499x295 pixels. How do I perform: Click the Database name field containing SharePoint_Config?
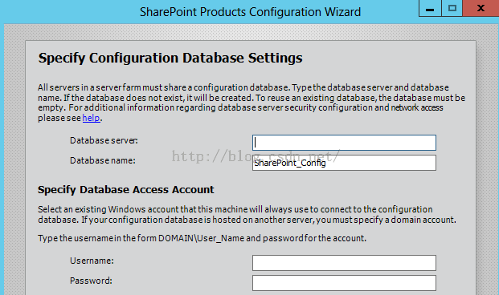(x=344, y=163)
